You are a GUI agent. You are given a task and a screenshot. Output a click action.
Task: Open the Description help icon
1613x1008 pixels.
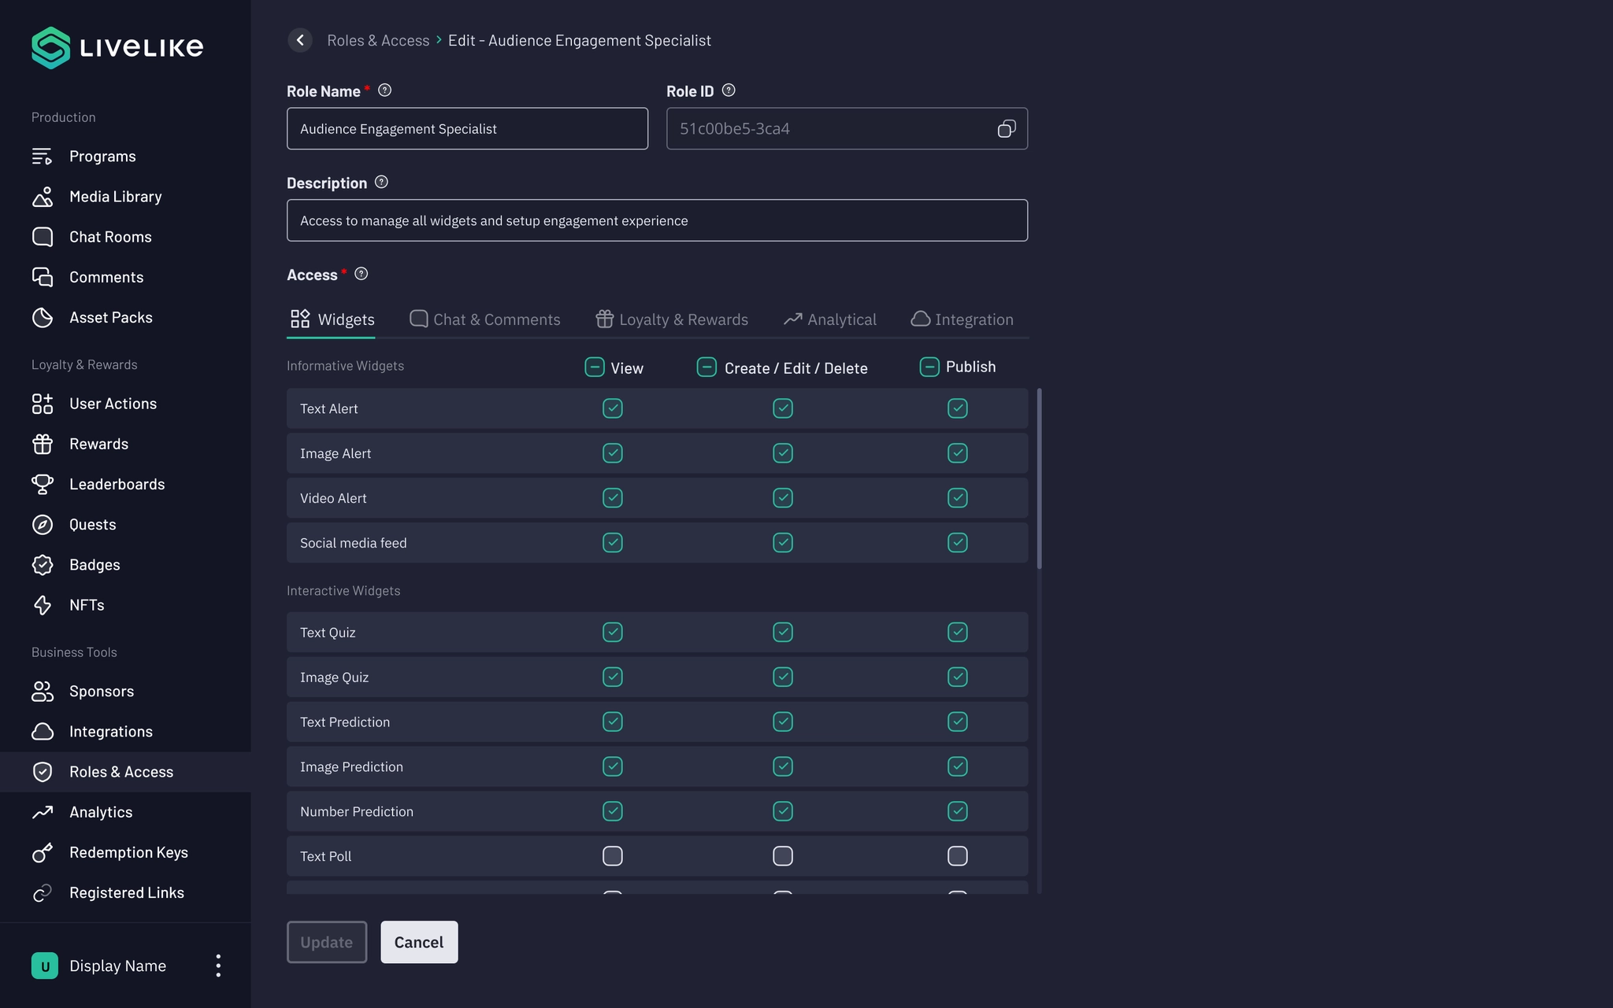(381, 183)
